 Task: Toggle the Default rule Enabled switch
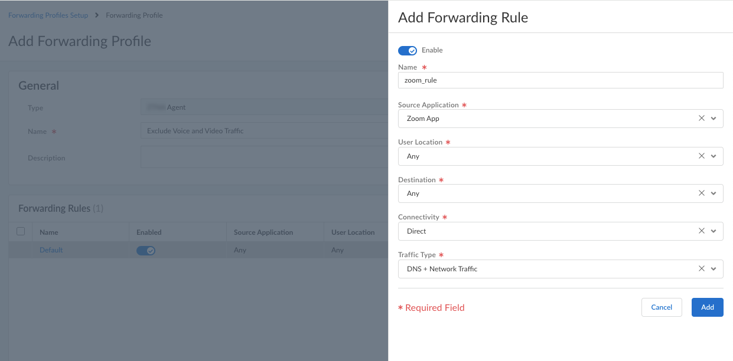(x=146, y=251)
